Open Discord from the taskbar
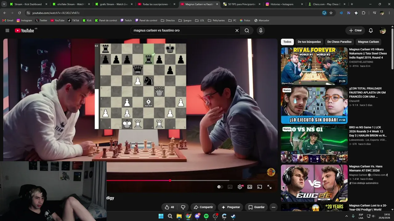This screenshot has width=394, height=221. [x=197, y=216]
